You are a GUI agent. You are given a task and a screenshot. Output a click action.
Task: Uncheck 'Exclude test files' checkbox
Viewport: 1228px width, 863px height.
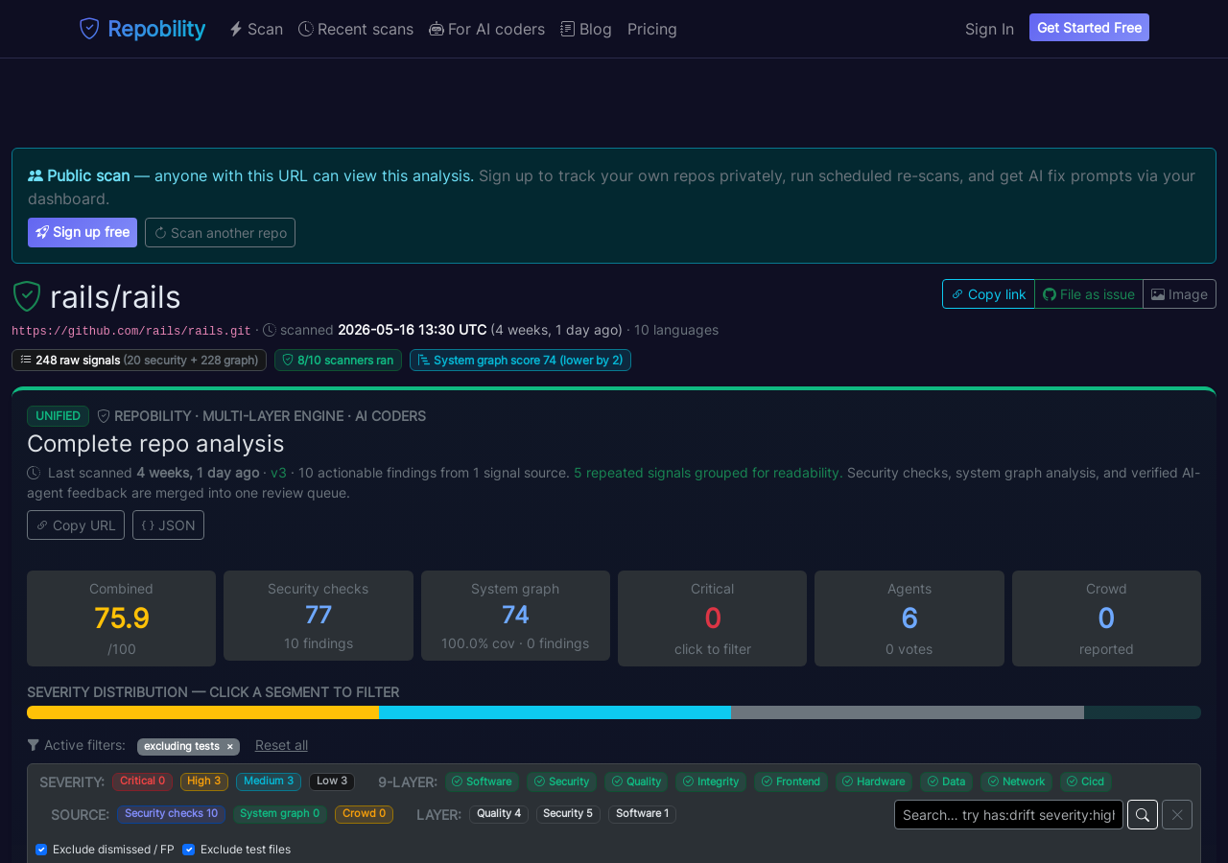coord(189,850)
